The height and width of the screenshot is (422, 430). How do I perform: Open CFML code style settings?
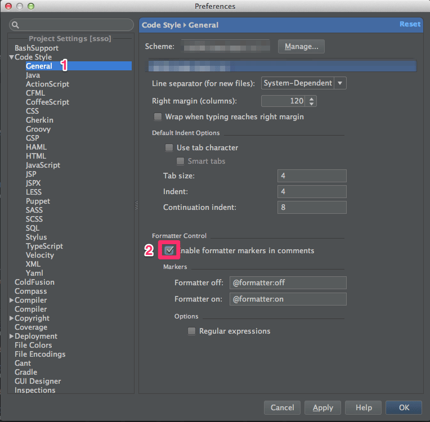(35, 93)
